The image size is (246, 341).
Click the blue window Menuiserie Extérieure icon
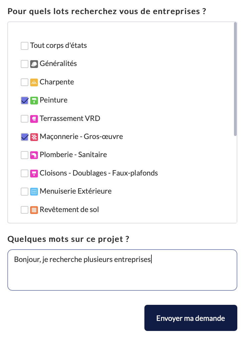coord(34,192)
